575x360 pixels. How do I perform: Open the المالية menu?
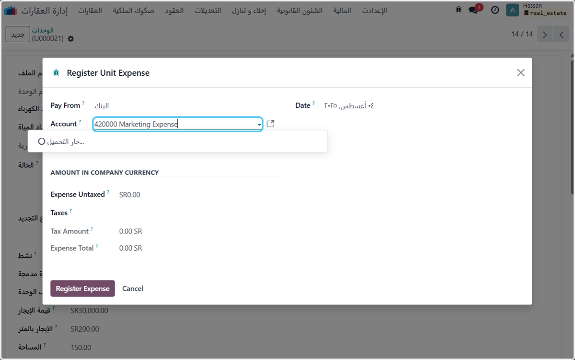(x=342, y=10)
